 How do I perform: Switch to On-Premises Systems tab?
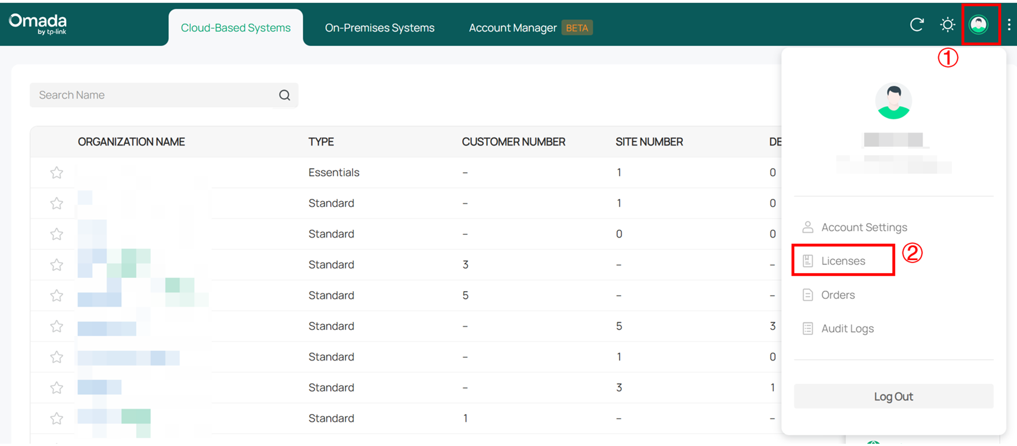click(379, 27)
